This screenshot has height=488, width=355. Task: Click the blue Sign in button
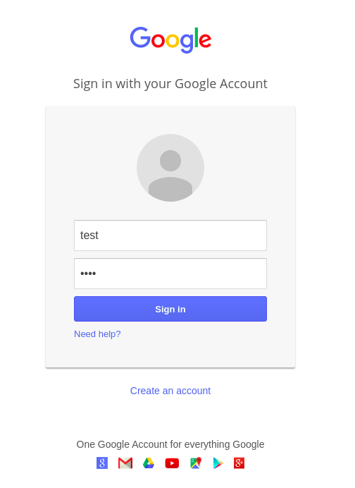click(170, 309)
